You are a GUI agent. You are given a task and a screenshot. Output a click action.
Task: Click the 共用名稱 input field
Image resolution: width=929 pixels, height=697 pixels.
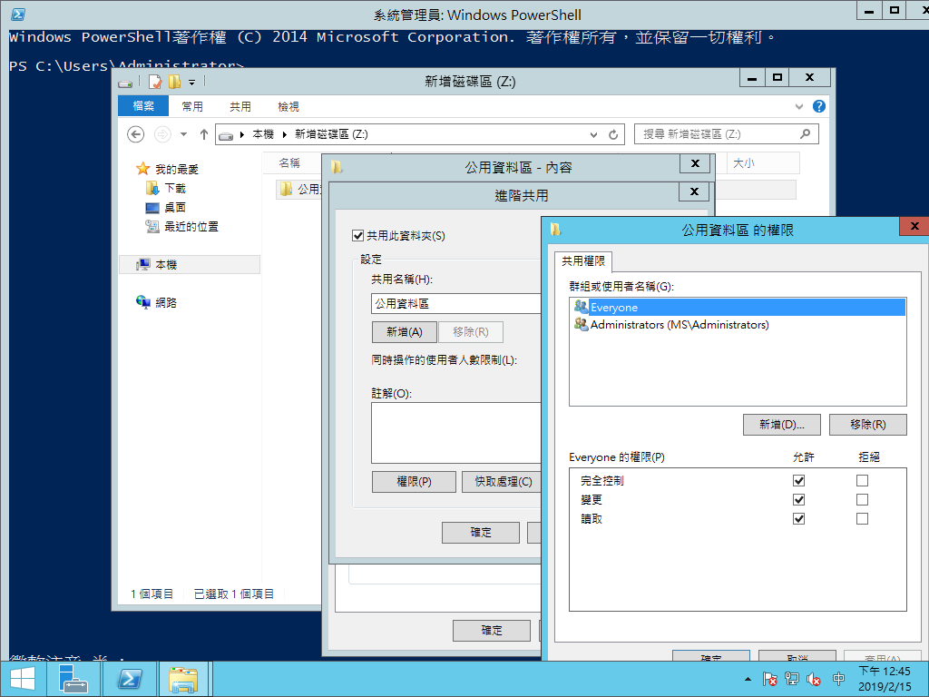pyautogui.click(x=456, y=303)
